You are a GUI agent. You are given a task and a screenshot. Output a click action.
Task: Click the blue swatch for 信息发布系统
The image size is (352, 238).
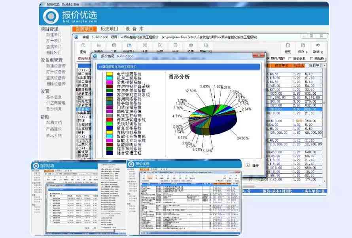(x=110, y=128)
